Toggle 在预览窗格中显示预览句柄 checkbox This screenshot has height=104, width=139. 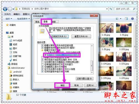42,71
